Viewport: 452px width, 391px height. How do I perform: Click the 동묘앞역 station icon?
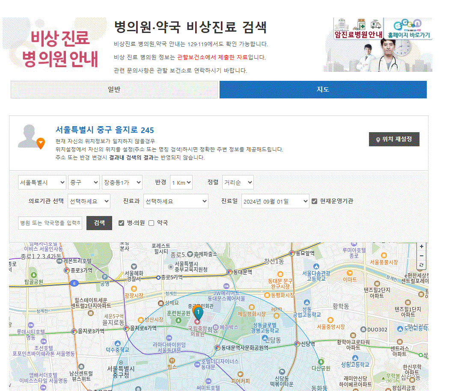coord(292,253)
